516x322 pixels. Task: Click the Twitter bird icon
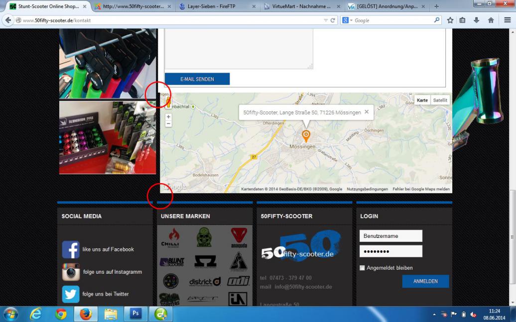tap(71, 294)
